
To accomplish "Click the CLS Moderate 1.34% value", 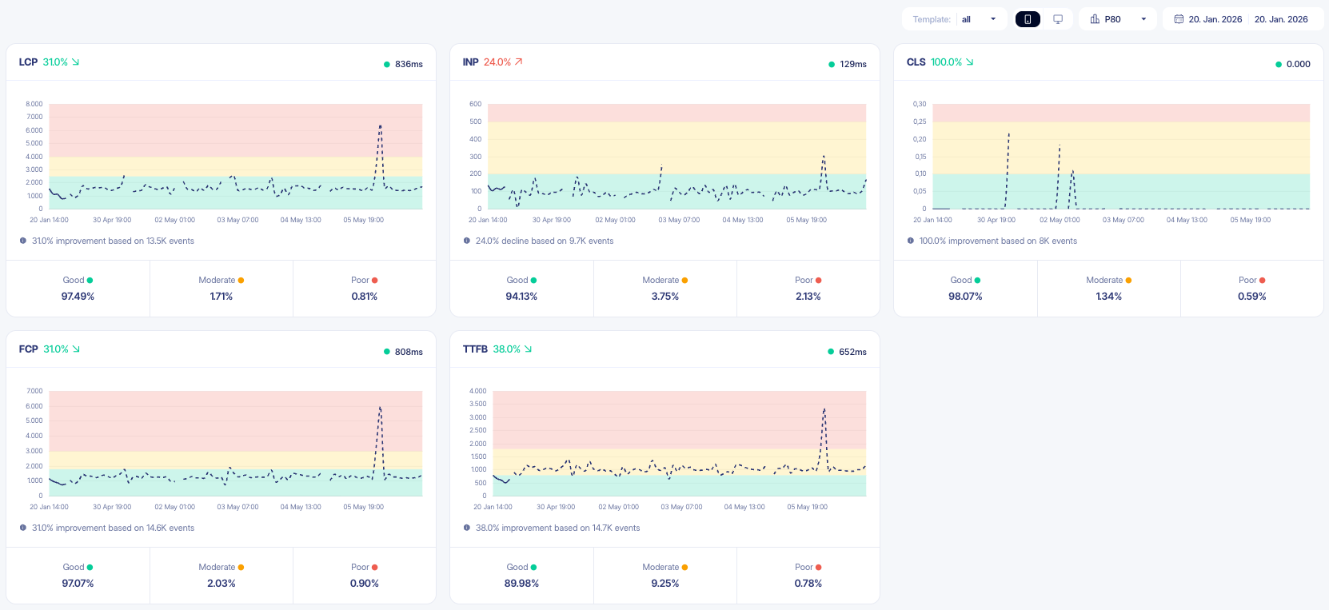I will pyautogui.click(x=1108, y=297).
